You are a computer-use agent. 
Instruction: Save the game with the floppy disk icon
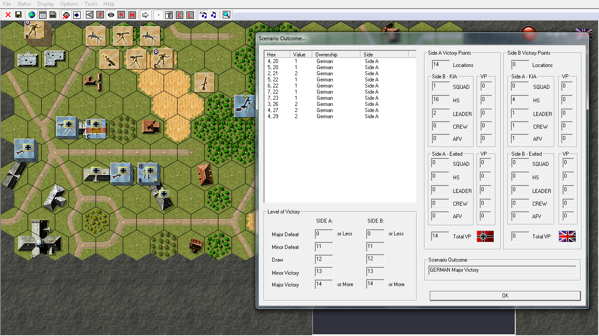tap(18, 15)
